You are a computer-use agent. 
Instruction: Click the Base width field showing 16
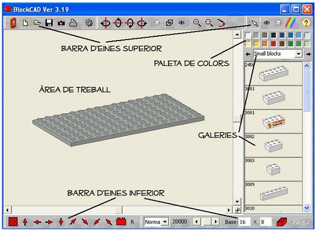point(245,222)
